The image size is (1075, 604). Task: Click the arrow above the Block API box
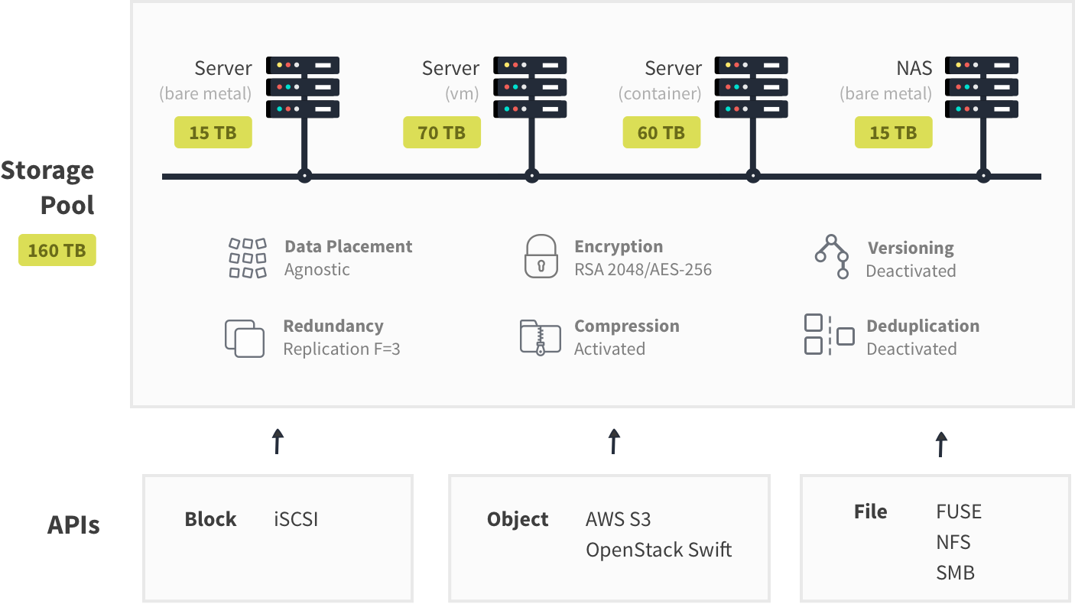(x=278, y=441)
